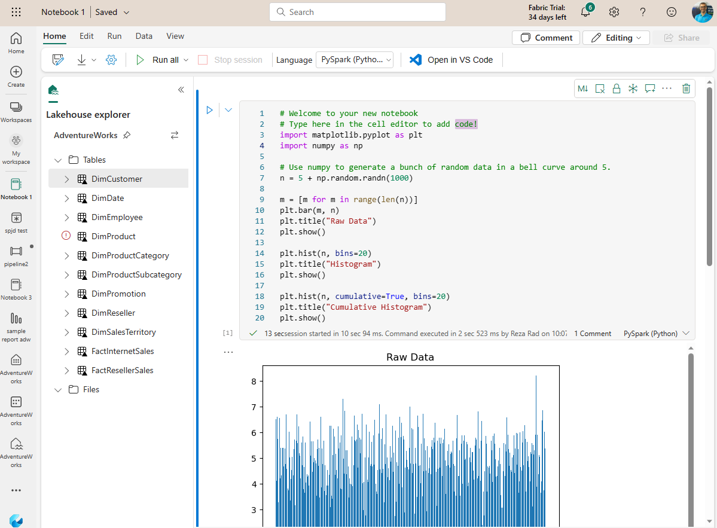This screenshot has width=717, height=528.
Task: Run the current code cell
Action: point(209,110)
